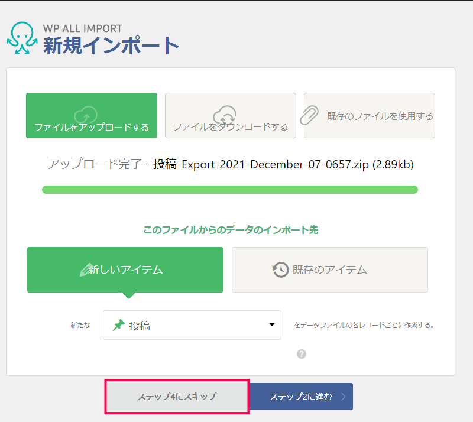Click the このファイルからのデータのインポート先 heading
This screenshot has height=422, width=473.
(231, 230)
